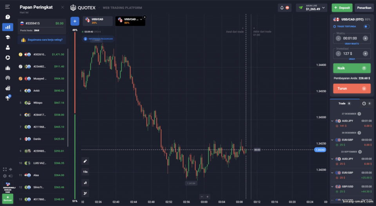Image resolution: width=376 pixels, height=206 pixels.
Task: Open the coins finance icon in sidebar
Action: point(8,88)
